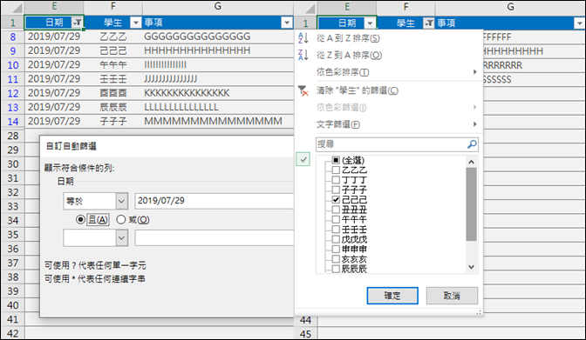
Task: Click the empty second criteria value field
Action: pyautogui.click(x=215, y=238)
